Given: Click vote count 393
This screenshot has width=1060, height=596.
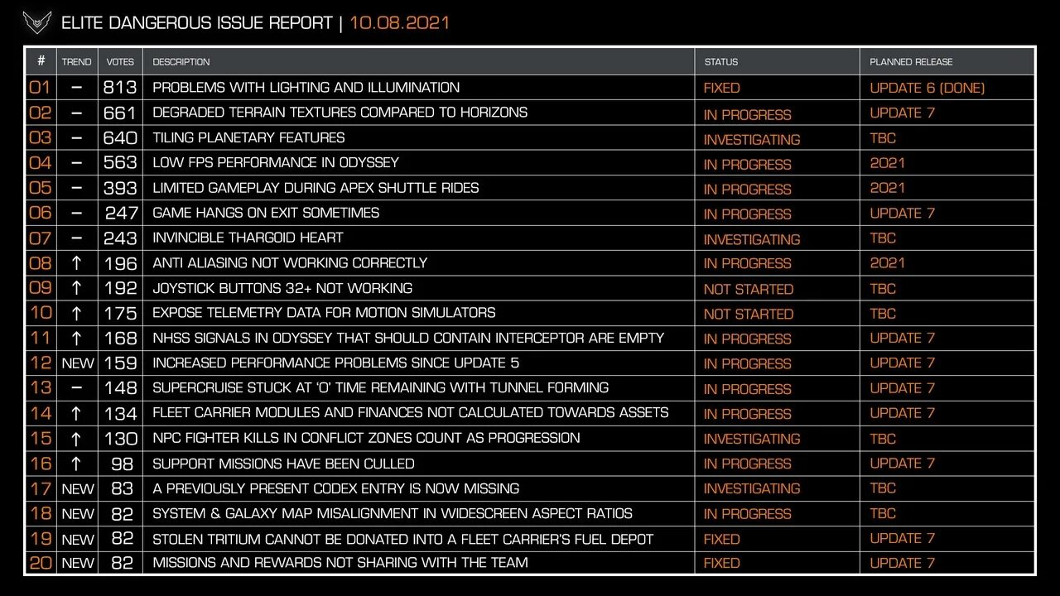Looking at the screenshot, I should pyautogui.click(x=120, y=188).
